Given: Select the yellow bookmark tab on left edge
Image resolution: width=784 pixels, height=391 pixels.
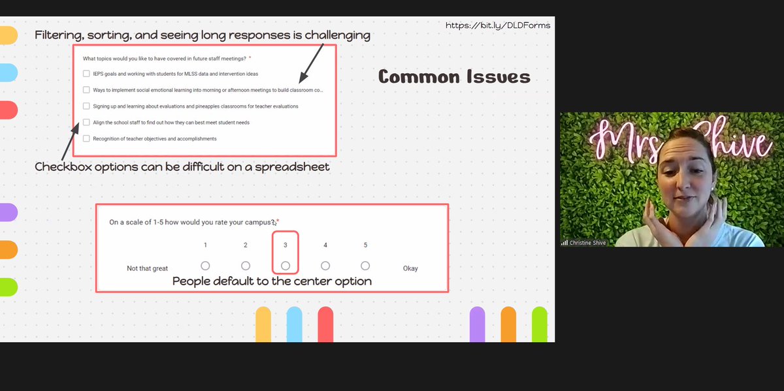Looking at the screenshot, I should coord(8,35).
